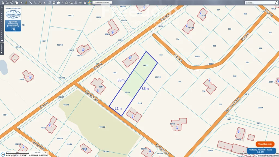
Task: Click the plus button on zoom slider
Action: [x=2, y=7]
